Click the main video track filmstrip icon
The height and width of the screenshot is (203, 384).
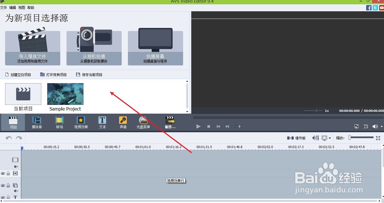point(15,160)
